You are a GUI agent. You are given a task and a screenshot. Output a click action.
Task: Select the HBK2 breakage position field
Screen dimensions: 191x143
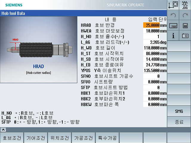pyautogui.click(x=151, y=99)
